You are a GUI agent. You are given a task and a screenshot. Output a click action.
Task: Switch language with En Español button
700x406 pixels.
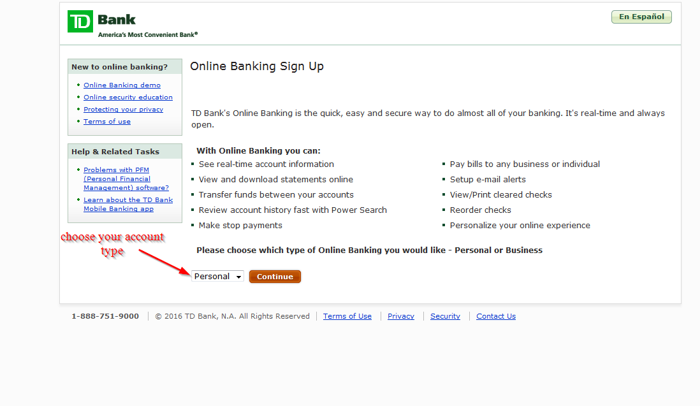(641, 17)
